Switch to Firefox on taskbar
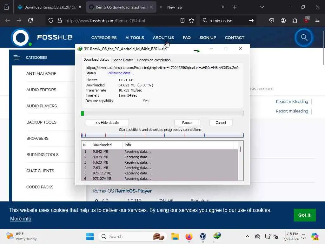Image resolution: width=325 pixels, height=244 pixels. (189, 236)
